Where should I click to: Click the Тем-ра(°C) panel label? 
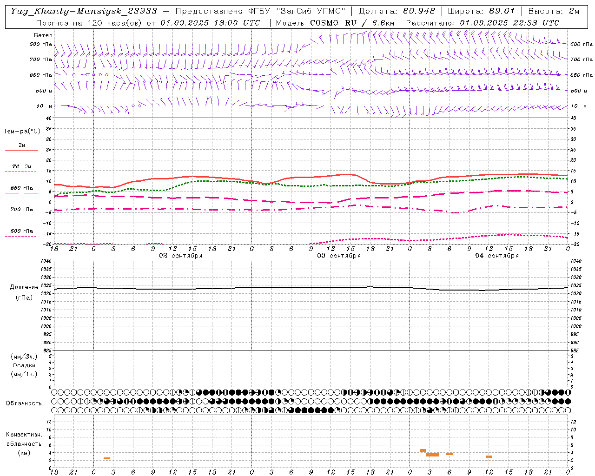(x=22, y=132)
